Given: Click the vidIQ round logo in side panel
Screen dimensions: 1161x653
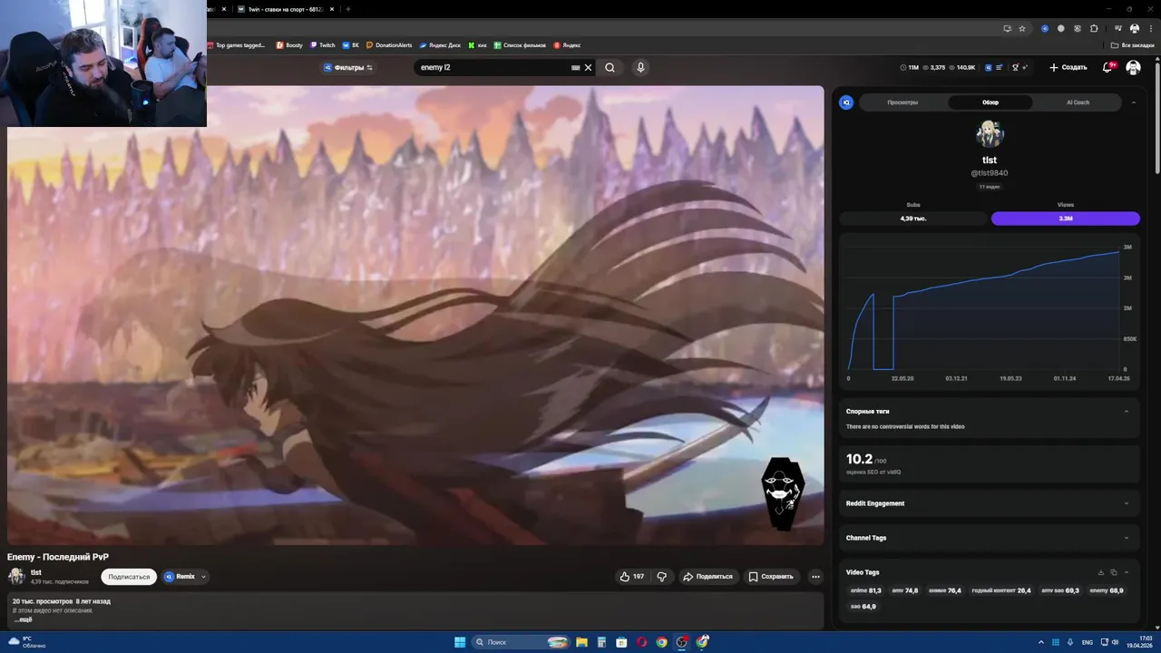Looking at the screenshot, I should tap(846, 102).
